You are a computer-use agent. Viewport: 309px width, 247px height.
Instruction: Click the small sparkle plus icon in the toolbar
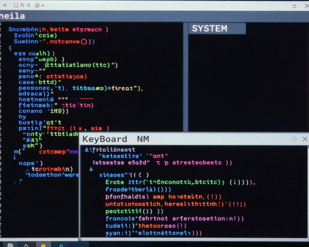[43, 6]
